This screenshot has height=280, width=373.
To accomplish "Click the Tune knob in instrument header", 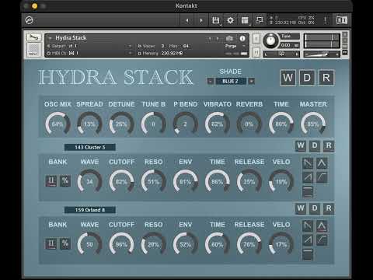I will [270, 40].
